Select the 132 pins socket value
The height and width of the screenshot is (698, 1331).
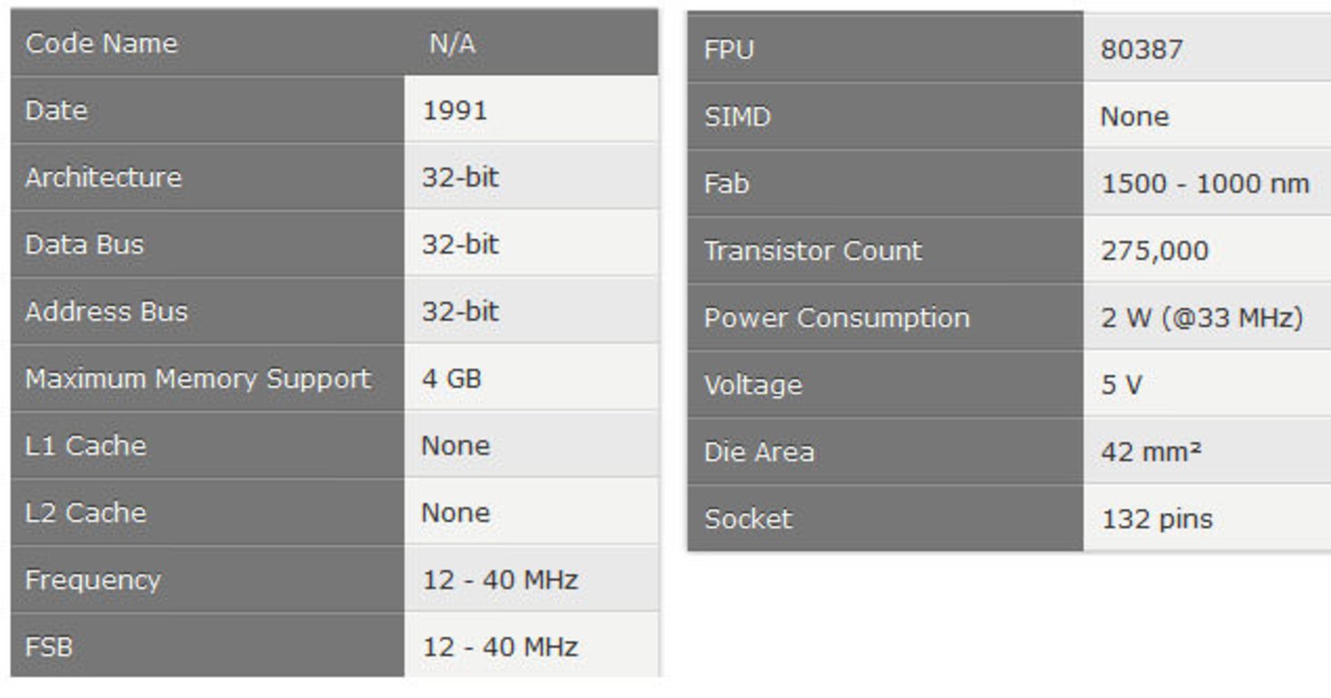1157,519
